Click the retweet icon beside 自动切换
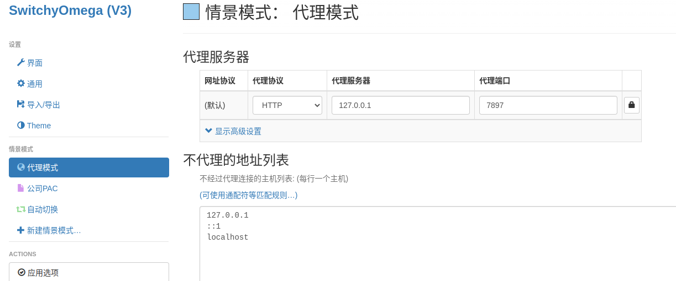Viewport: 676px width, 281px height. coord(21,209)
